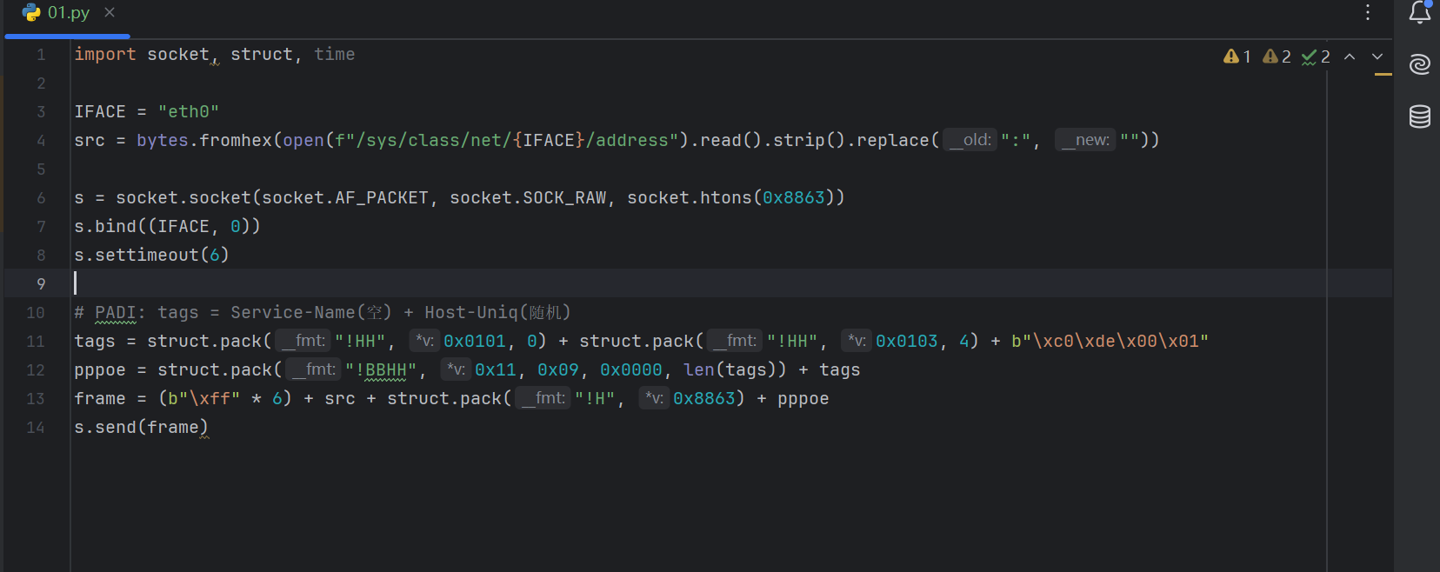Click the unused 'time' import on line 1
The image size is (1440, 572).
point(335,54)
